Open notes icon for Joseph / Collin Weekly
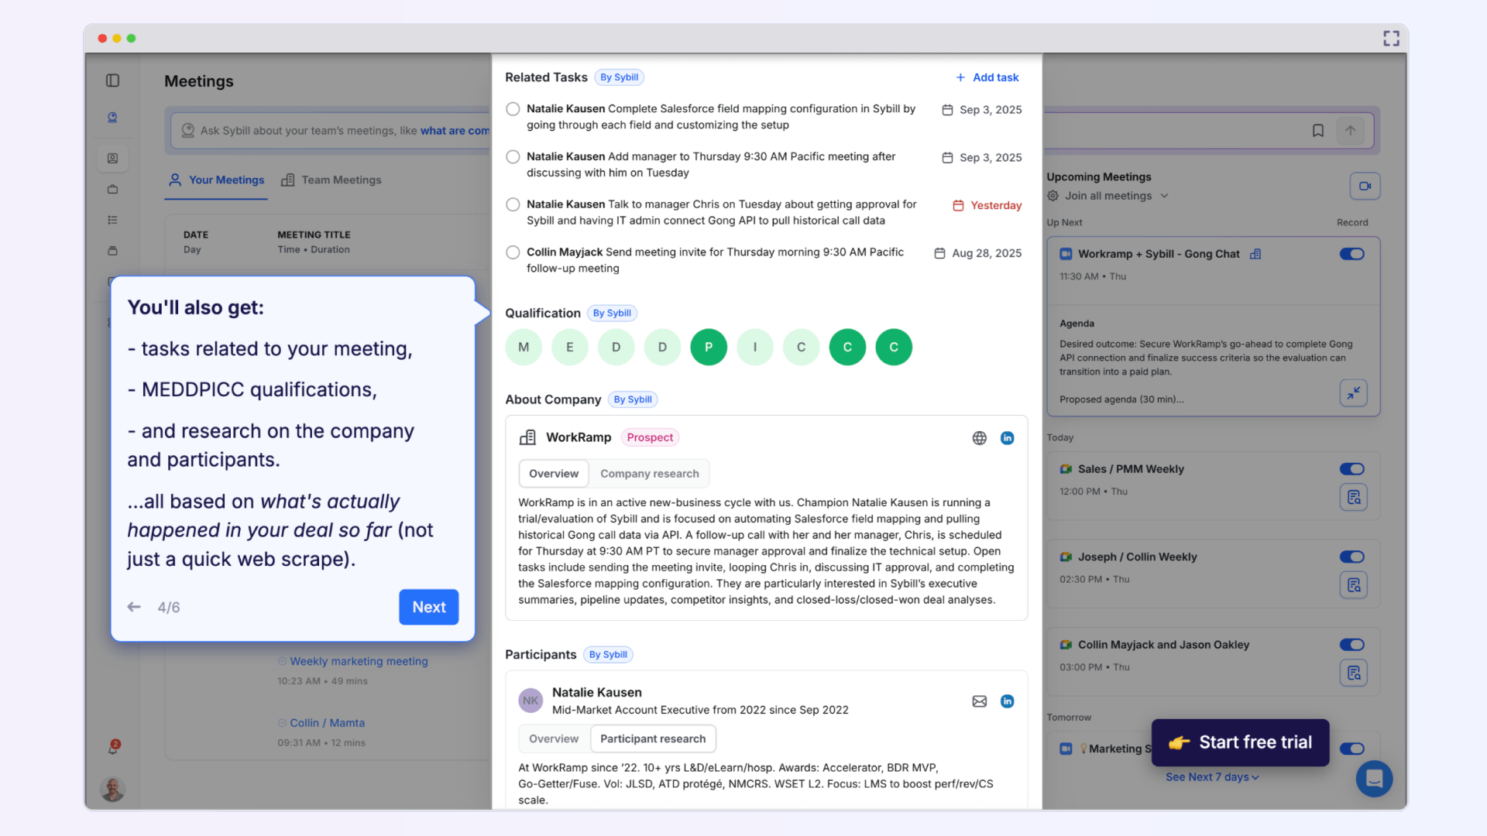 (x=1353, y=584)
